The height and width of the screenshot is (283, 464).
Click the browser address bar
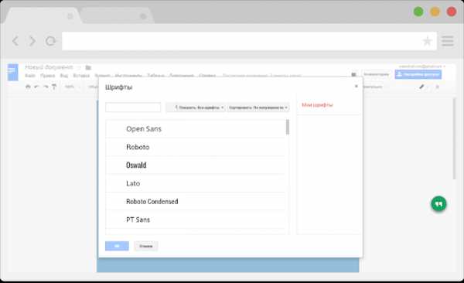(x=249, y=41)
